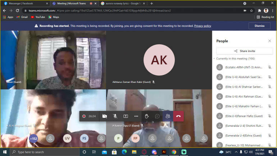277x156 pixels.
Task: Toggle the camera on
Action: tap(105, 116)
